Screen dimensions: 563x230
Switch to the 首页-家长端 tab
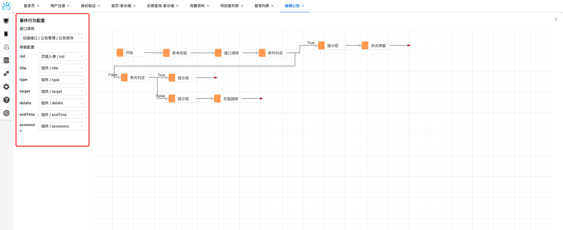[x=121, y=6]
